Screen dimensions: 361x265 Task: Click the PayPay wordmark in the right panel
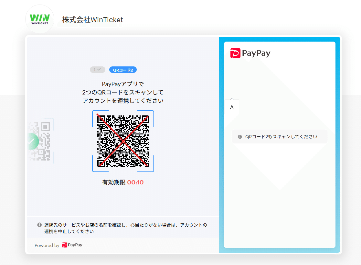point(257,53)
